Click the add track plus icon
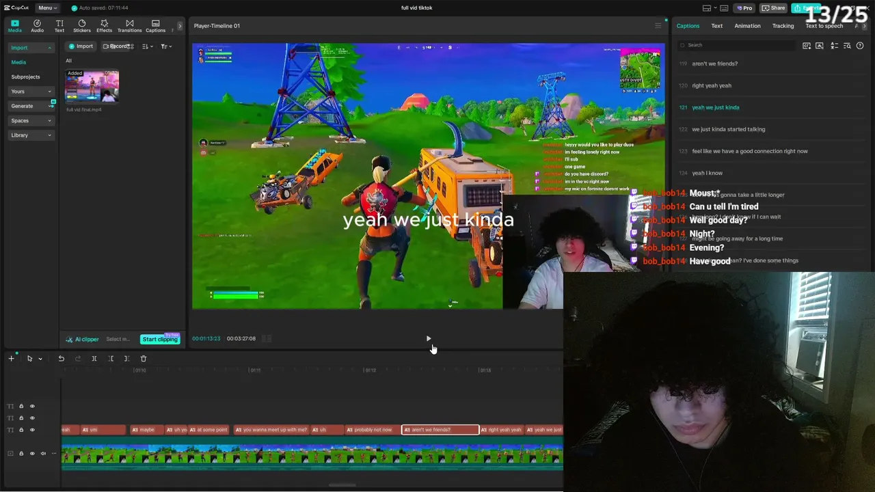Viewport: 875px width, 492px height. tap(11, 359)
